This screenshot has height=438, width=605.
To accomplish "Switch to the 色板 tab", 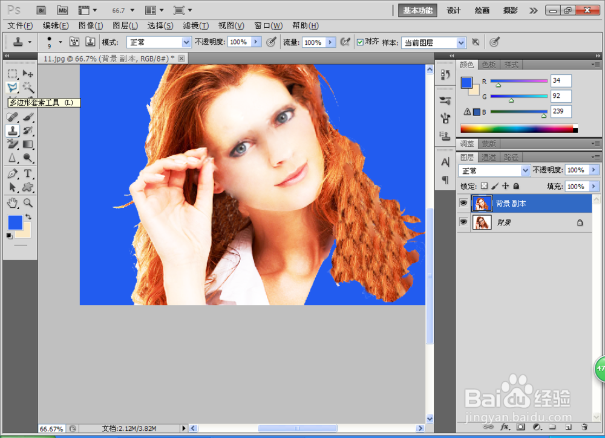I will coord(489,64).
